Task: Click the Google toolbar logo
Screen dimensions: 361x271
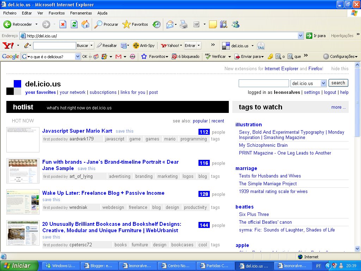Action: pyautogui.click(x=10, y=56)
